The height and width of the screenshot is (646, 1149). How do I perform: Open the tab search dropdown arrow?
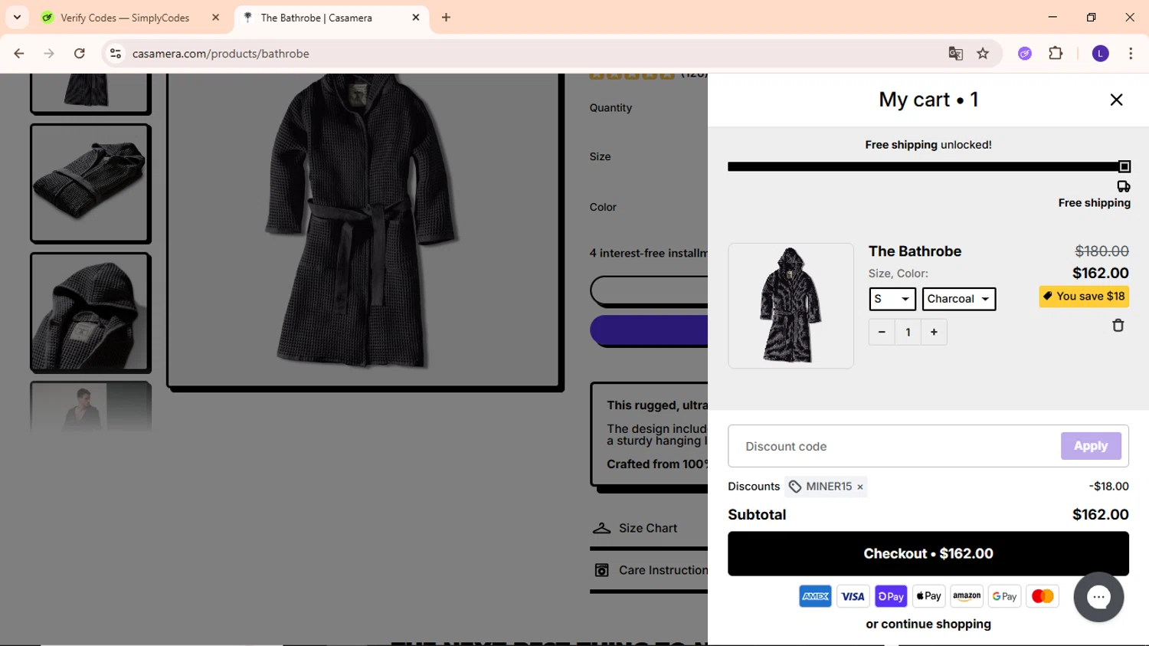[17, 18]
